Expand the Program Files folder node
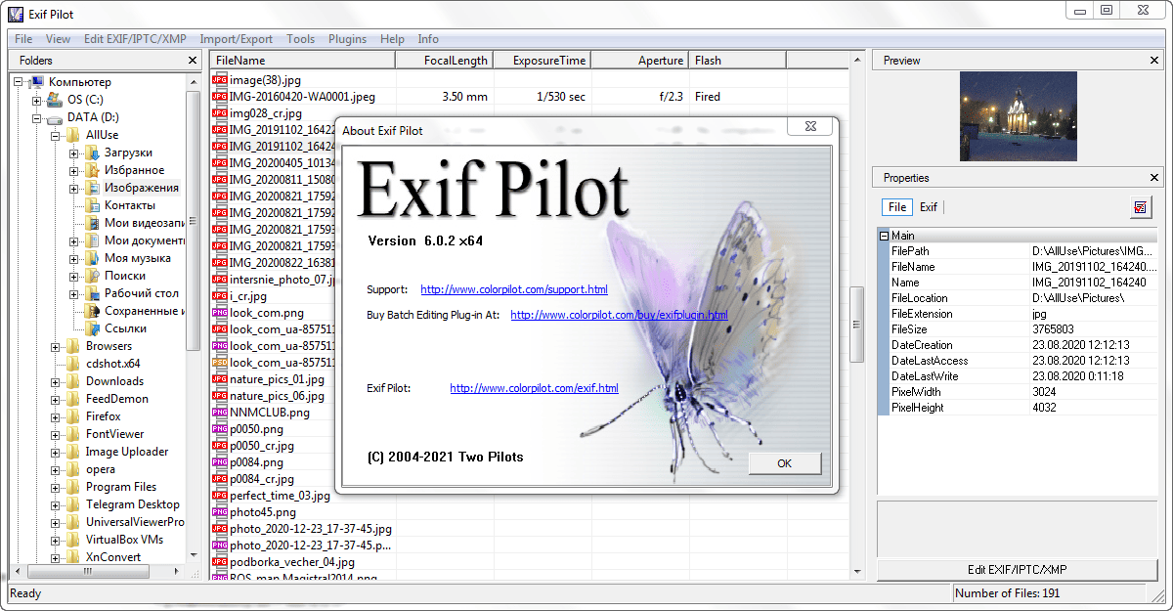 pos(56,487)
